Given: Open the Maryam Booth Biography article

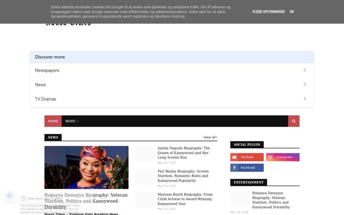Looking at the screenshot, I should tap(185, 199).
